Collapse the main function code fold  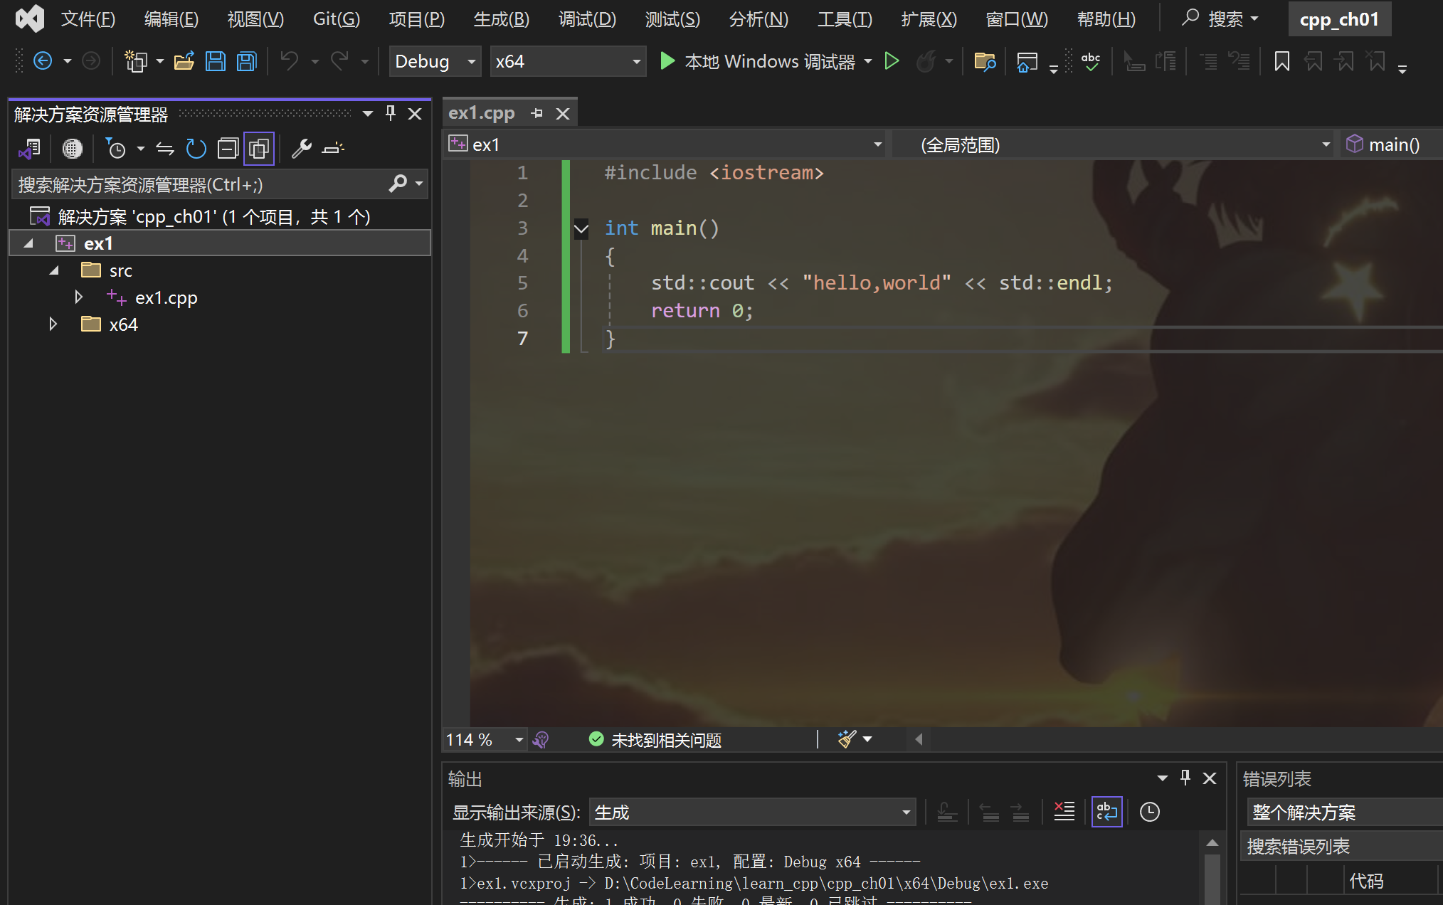pyautogui.click(x=581, y=229)
